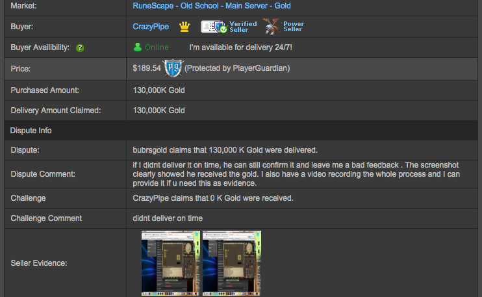
Task: Click the text 'I'm available for delivery 24/7!'
Action: [241, 47]
